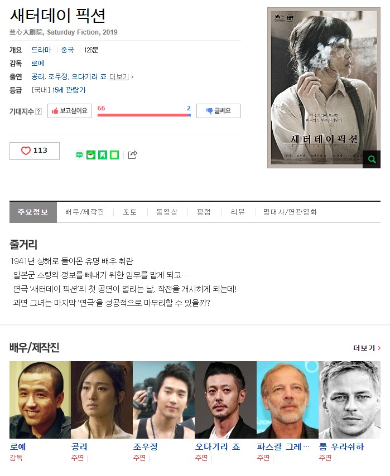Screen dimensions: 390x476
Task: Click the 드라마 genre link
Action: (42, 50)
